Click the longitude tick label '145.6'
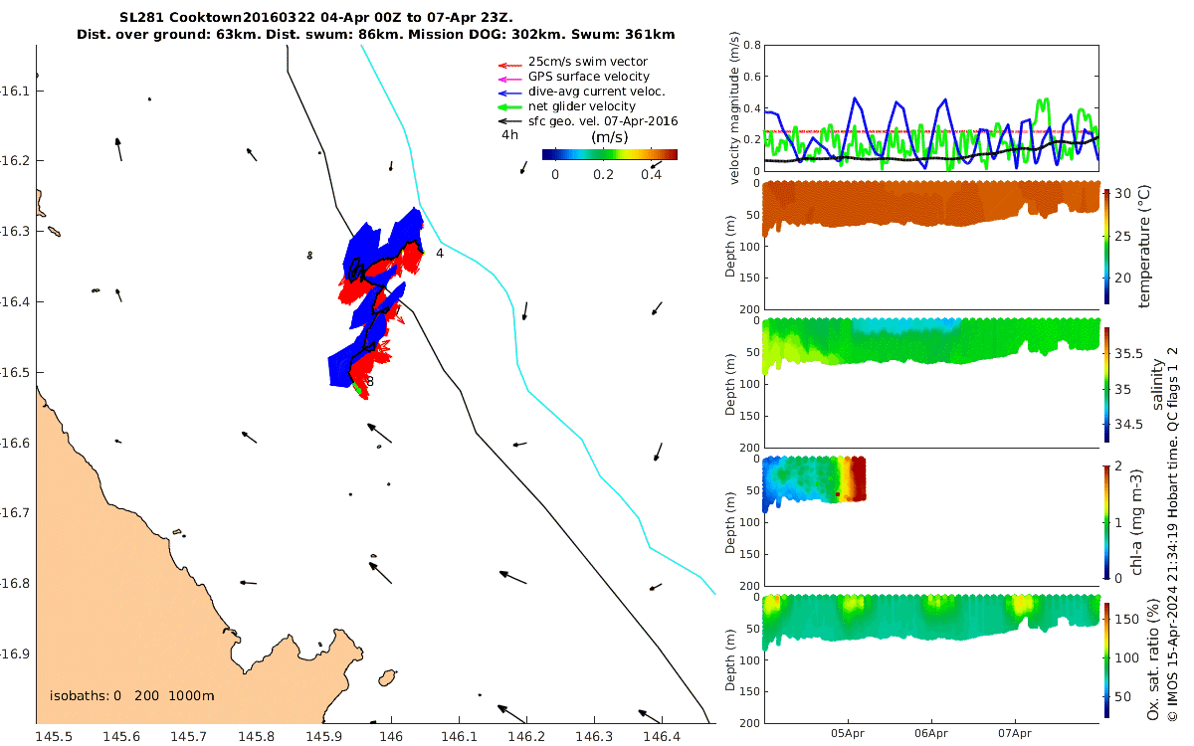1194x746 pixels. click(120, 736)
